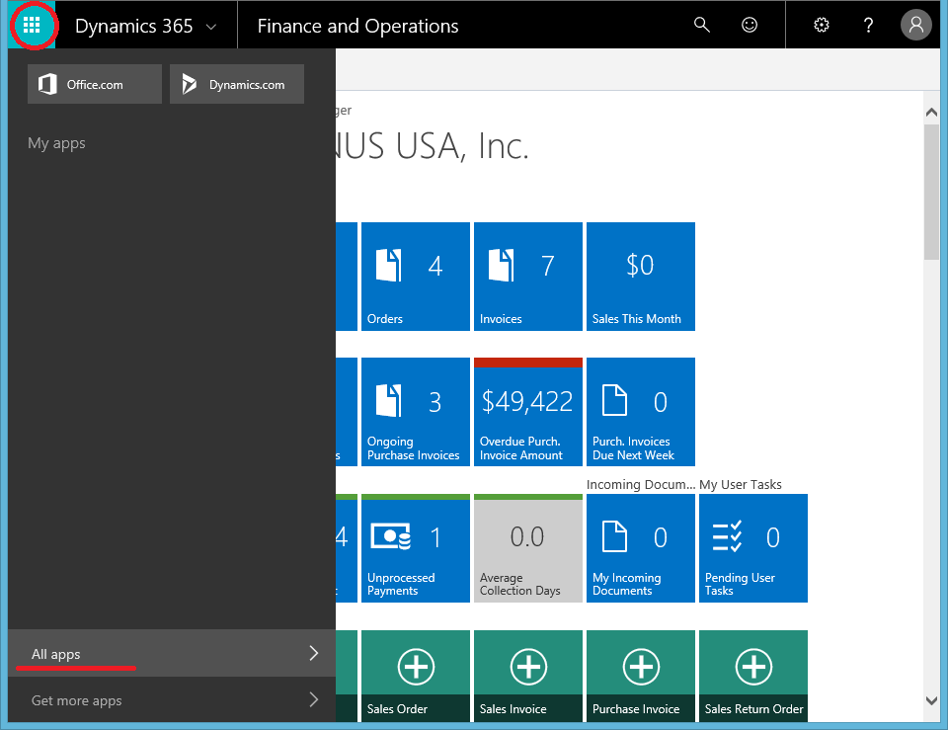Select the Finance and Operations title
The height and width of the screenshot is (730, 948).
tap(357, 26)
